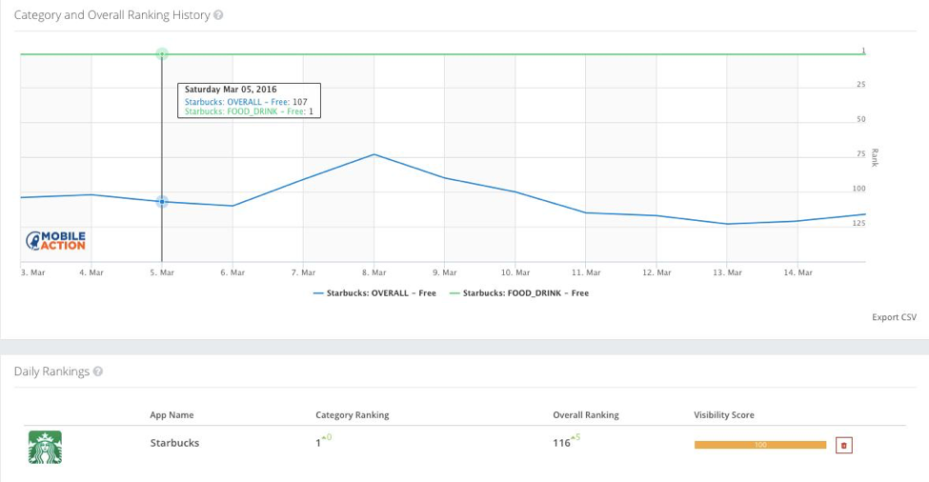The width and height of the screenshot is (929, 482).
Task: Click the Category and Overall Ranking History title
Action: 112,15
